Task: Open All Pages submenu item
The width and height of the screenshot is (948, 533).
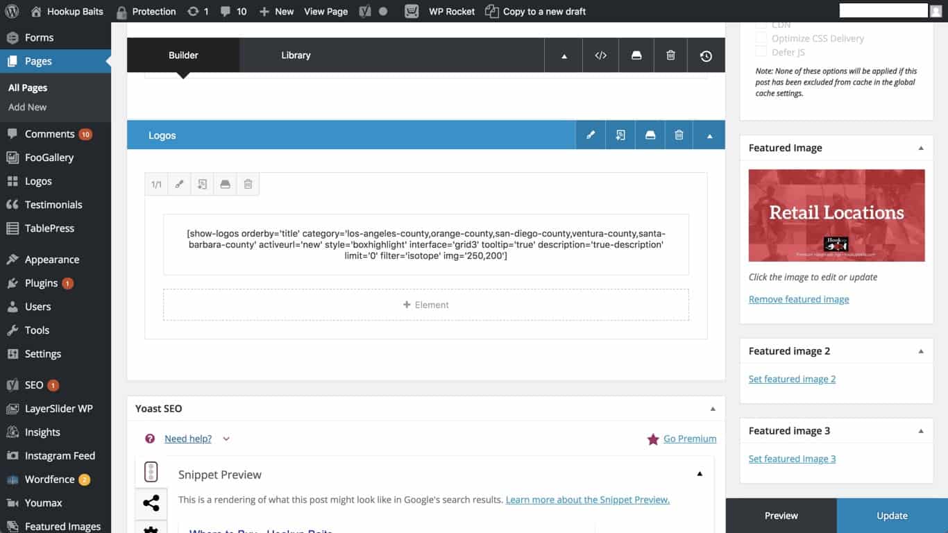Action: click(28, 87)
